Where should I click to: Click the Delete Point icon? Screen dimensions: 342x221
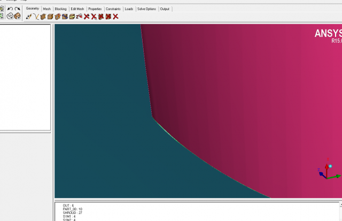(87, 17)
